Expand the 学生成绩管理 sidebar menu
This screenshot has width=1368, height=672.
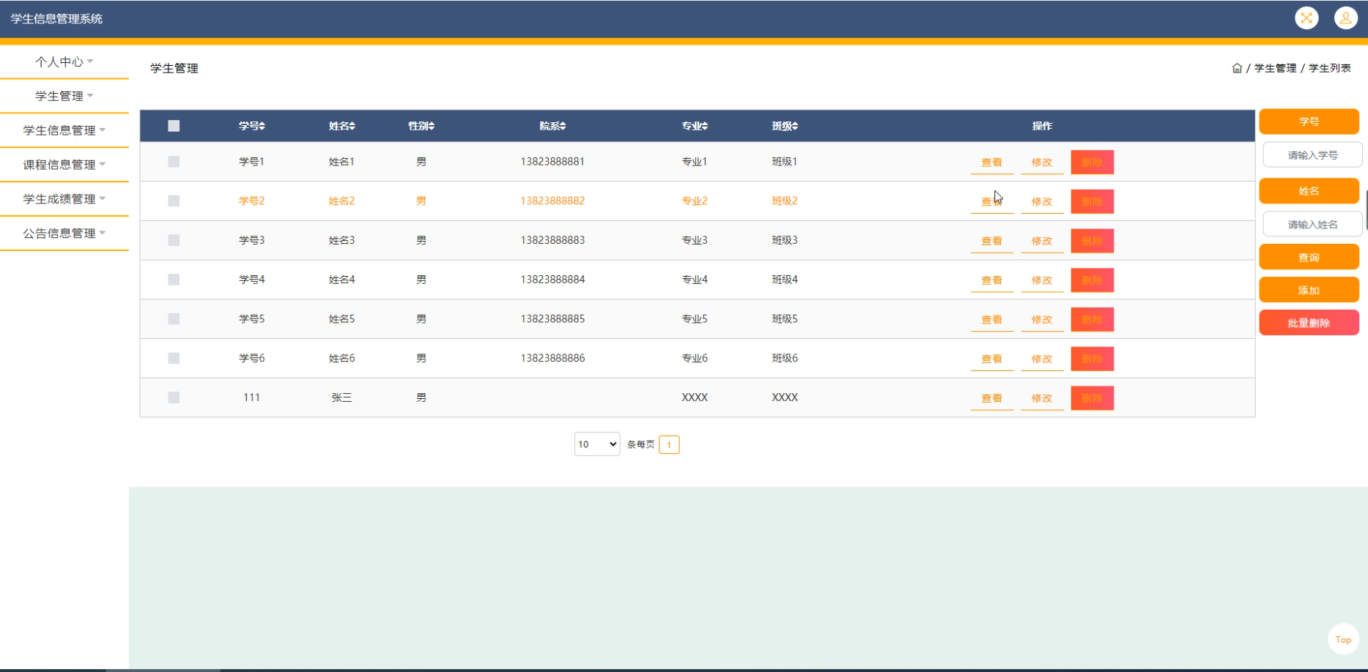[x=64, y=199]
